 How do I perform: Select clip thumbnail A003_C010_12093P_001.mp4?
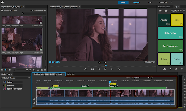coord(22,20)
